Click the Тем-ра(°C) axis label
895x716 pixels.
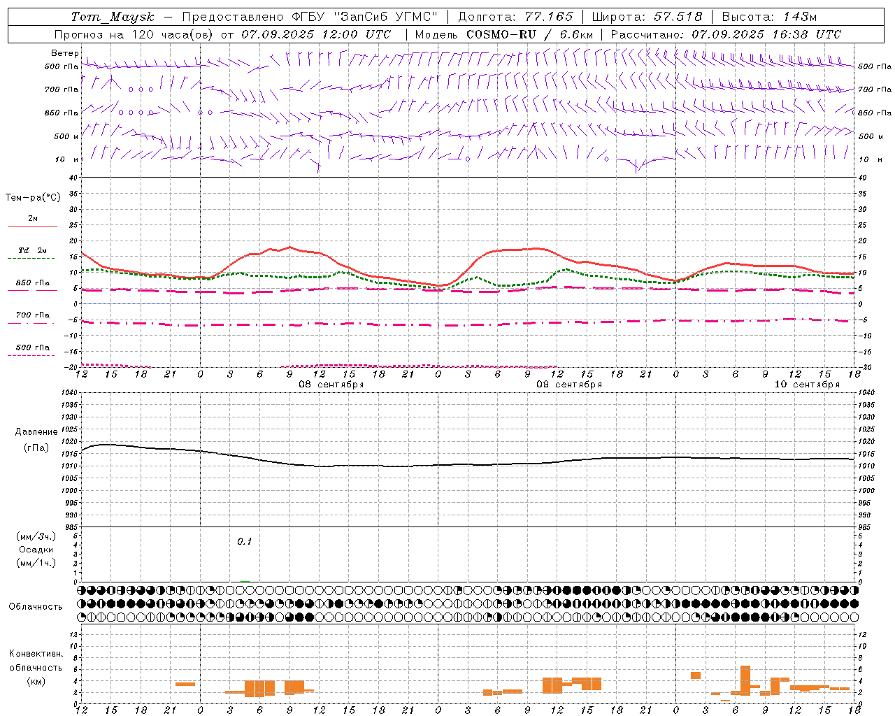33,198
